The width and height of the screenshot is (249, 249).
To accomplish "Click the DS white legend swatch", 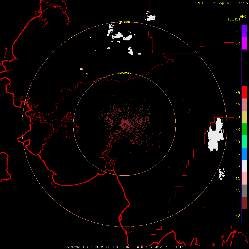I will coord(244,166).
